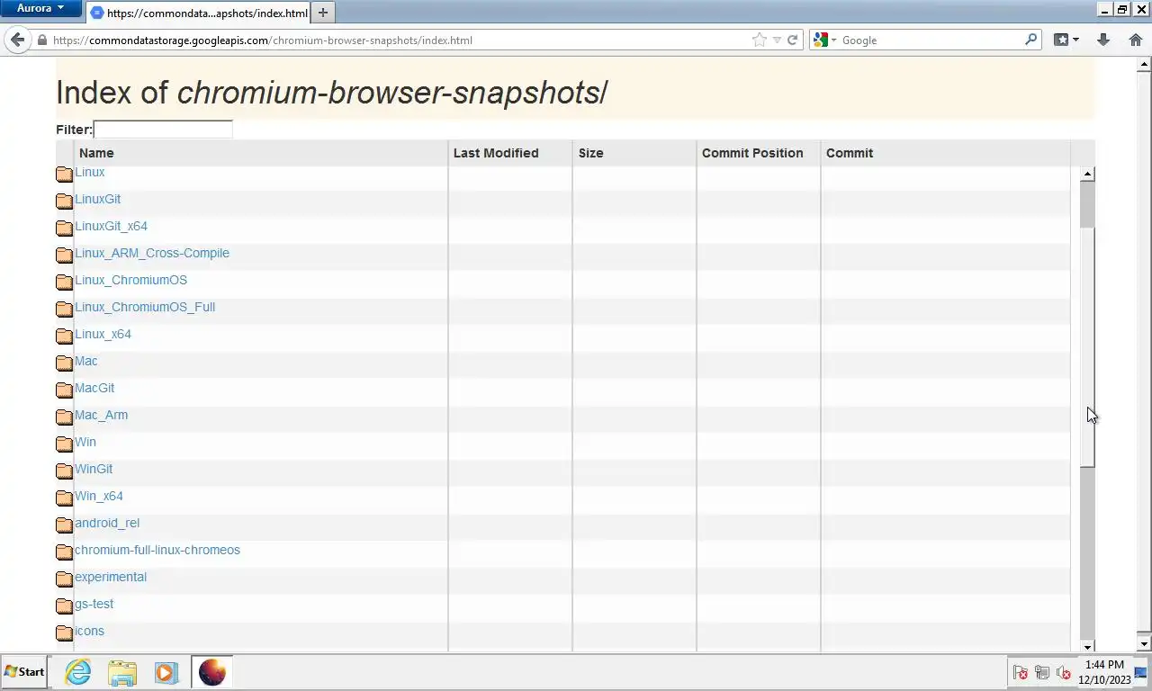Viewport: 1152px width, 691px height.
Task: Reload the page with the refresh icon
Action: [x=793, y=40]
